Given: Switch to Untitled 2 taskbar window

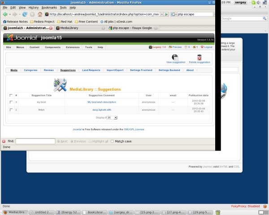Looking at the screenshot, I should click(x=42, y=212).
